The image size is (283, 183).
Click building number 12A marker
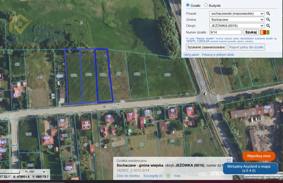[x=267, y=107]
